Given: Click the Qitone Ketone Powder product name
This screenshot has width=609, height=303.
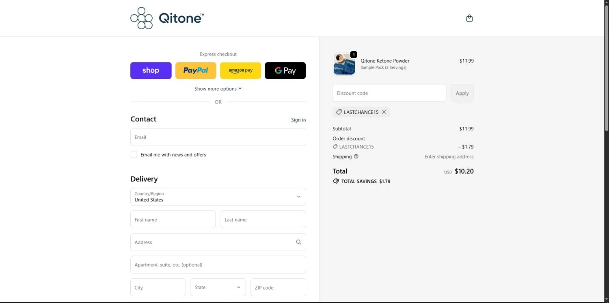Looking at the screenshot, I should point(385,61).
